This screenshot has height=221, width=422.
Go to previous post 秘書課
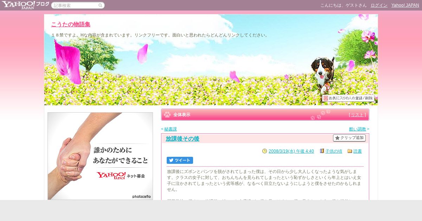click(x=171, y=129)
